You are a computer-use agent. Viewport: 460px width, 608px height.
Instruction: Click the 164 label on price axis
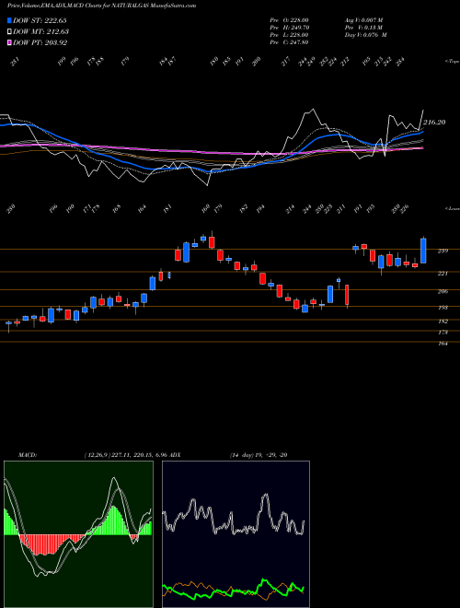pyautogui.click(x=443, y=344)
